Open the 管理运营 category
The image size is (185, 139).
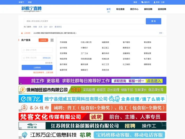point(147,53)
